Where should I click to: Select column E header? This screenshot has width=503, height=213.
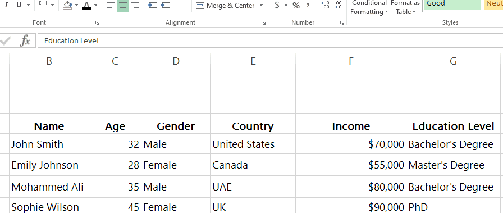(x=253, y=61)
